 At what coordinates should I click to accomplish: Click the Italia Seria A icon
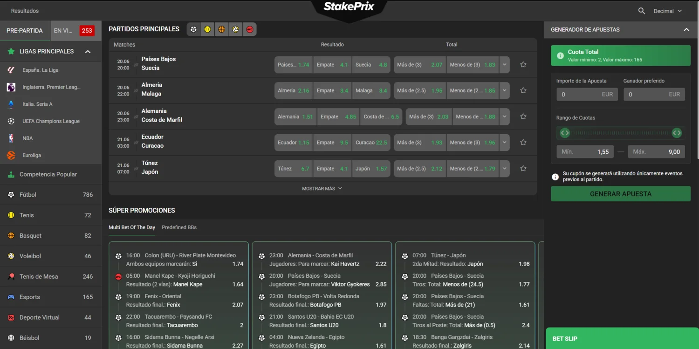[11, 104]
